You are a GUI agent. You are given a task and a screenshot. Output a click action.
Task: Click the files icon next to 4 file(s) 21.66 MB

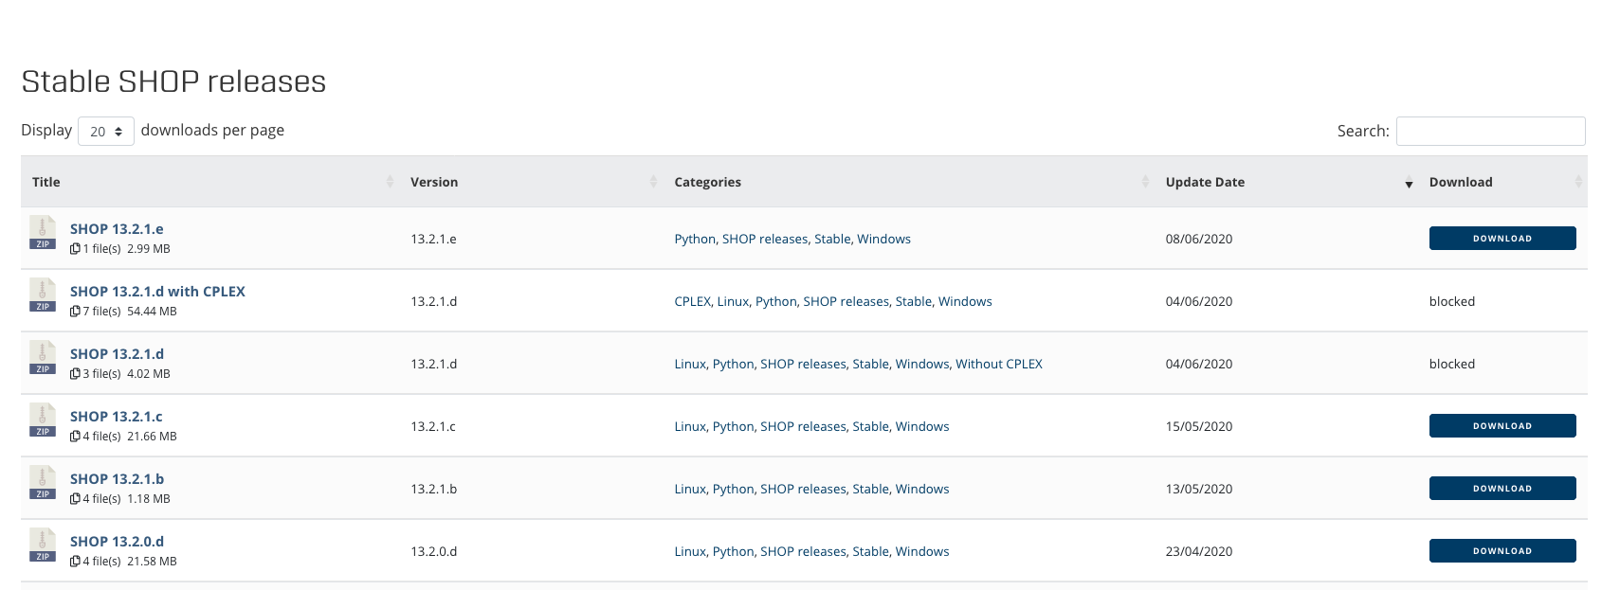point(75,437)
